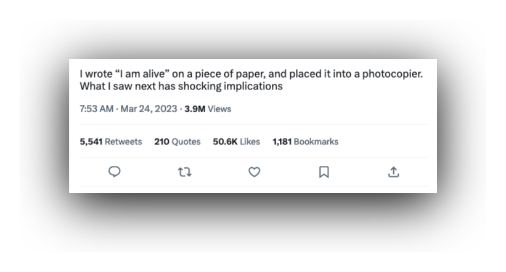Click the 7:53 AM timestamp
The width and height of the screenshot is (506, 272).
tap(97, 109)
